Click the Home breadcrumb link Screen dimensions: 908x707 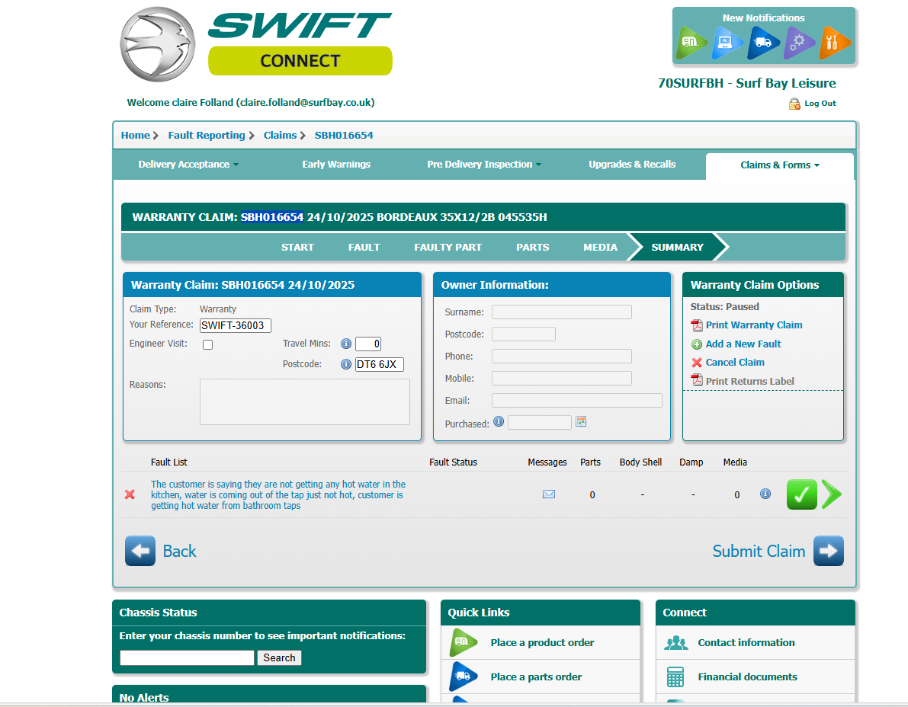coord(136,136)
